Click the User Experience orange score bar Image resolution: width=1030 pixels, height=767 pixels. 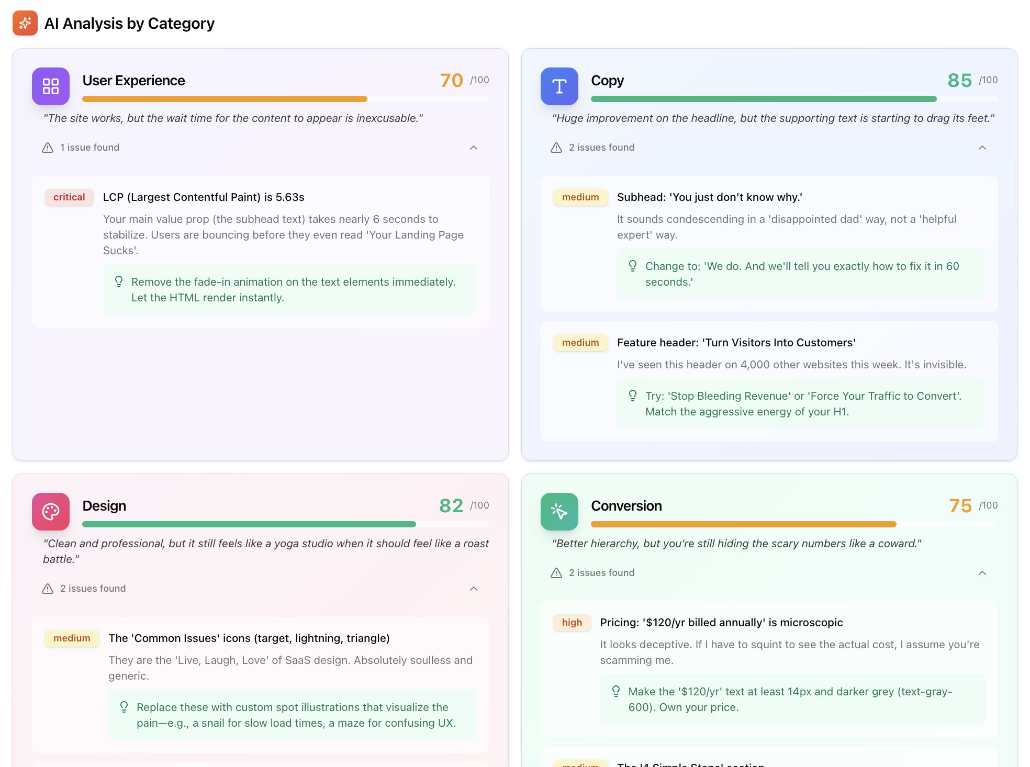coord(225,99)
